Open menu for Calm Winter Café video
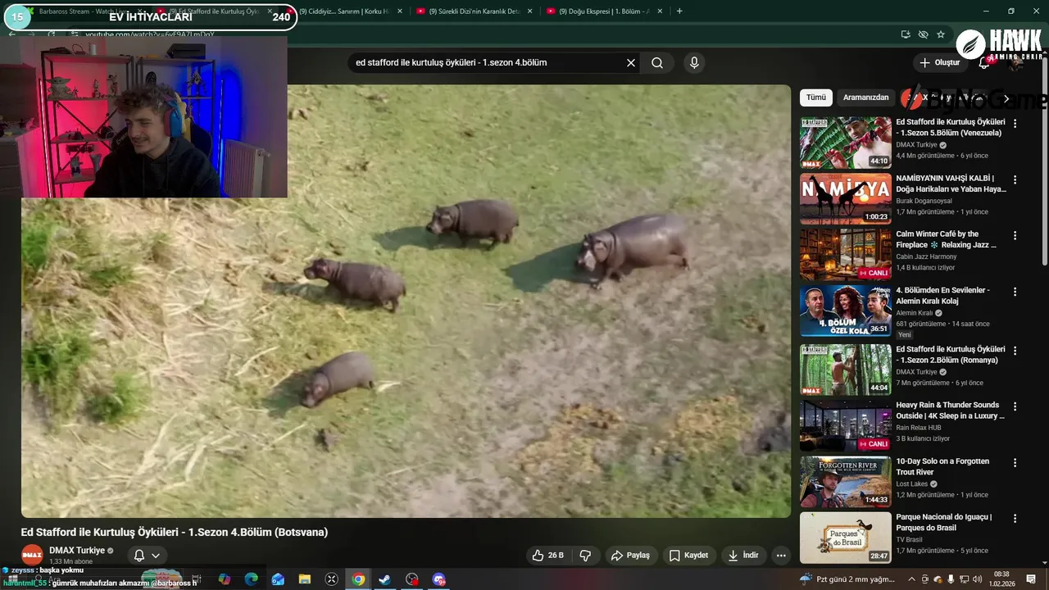 tap(1015, 235)
